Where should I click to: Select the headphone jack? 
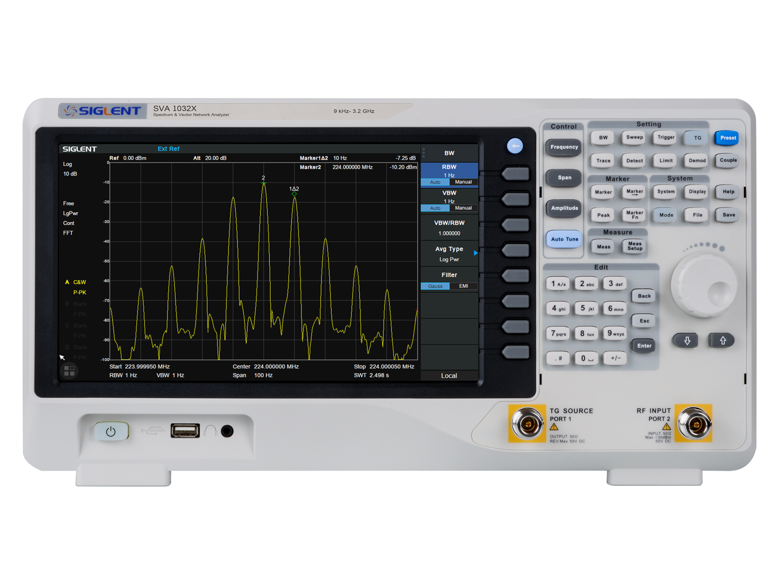(x=227, y=431)
